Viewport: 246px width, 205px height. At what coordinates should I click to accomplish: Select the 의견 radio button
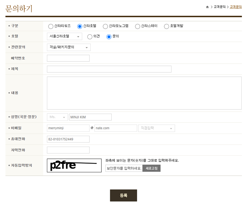pos(90,37)
